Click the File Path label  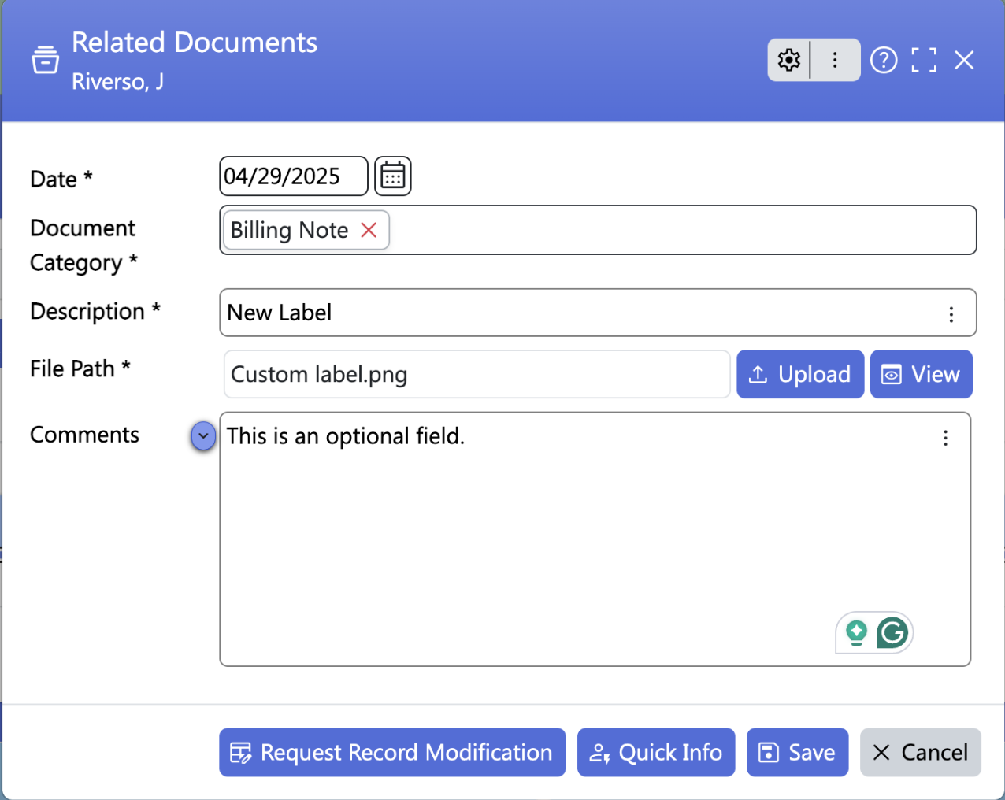tap(80, 369)
